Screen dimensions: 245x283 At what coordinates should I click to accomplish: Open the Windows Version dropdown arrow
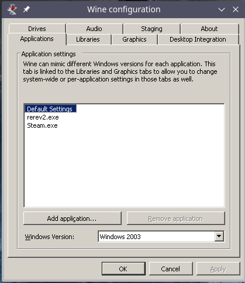219,236
